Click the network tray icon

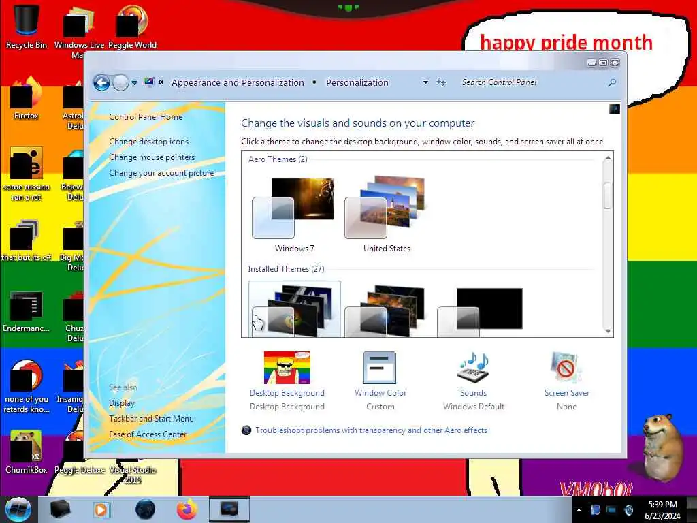[x=612, y=510]
